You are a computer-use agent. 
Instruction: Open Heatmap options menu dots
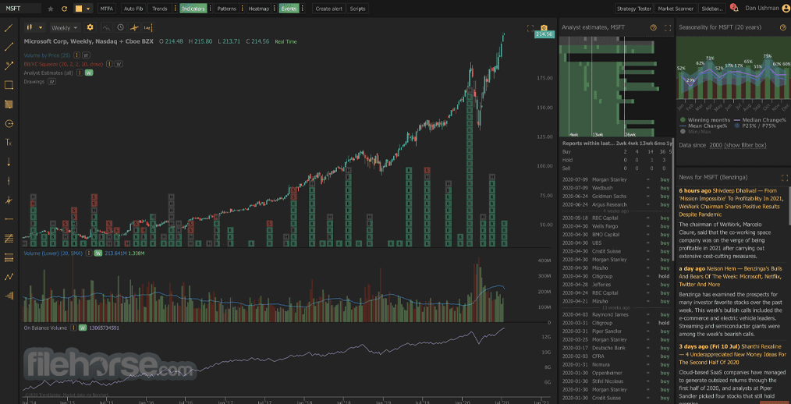[x=274, y=9]
